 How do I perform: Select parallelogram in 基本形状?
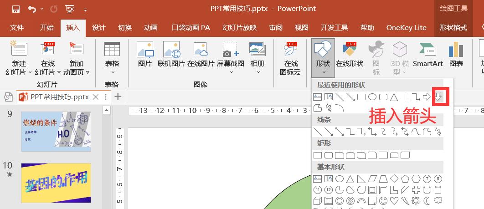(x=372, y=179)
